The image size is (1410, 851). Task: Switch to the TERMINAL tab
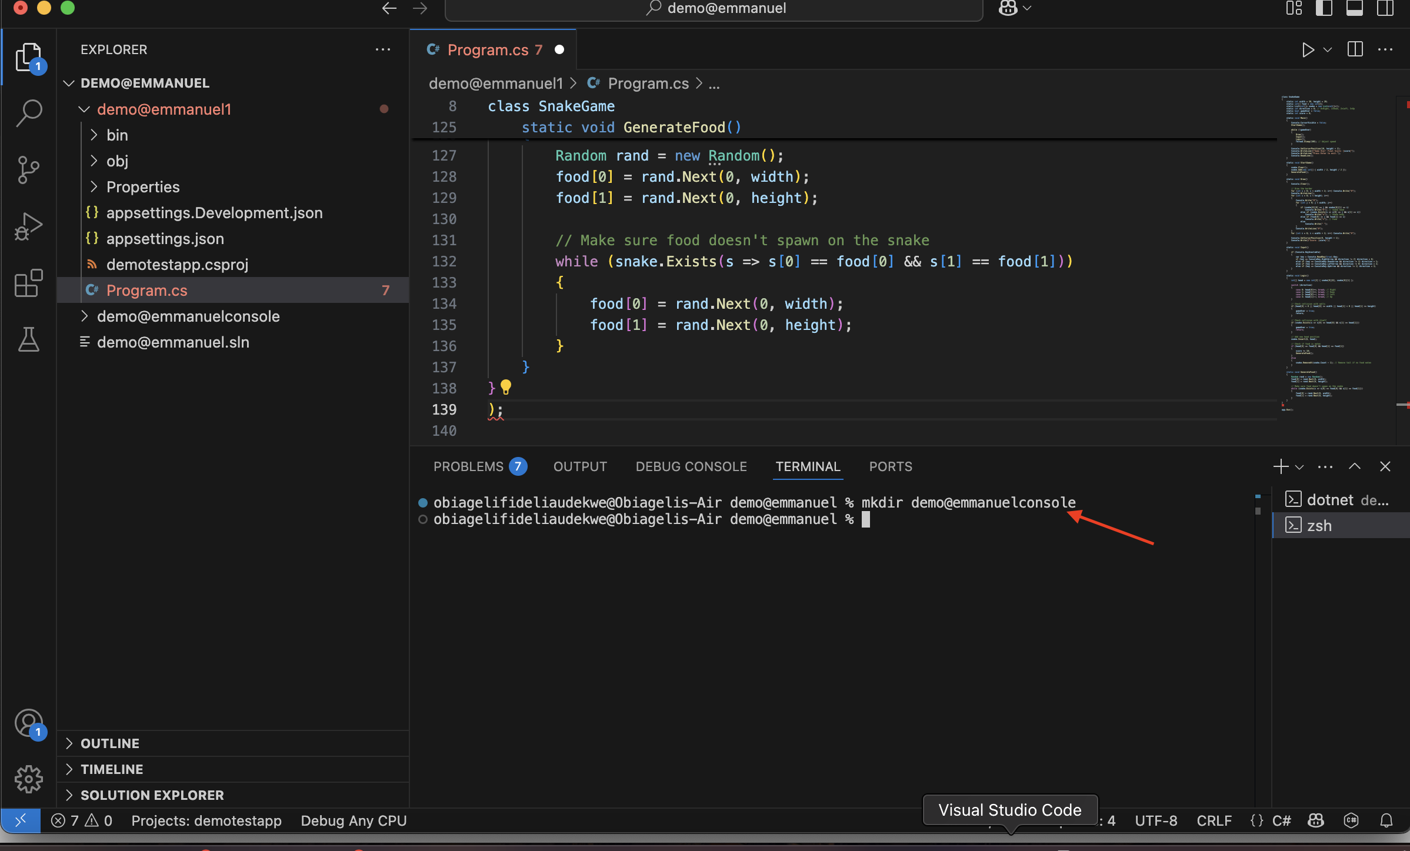808,466
